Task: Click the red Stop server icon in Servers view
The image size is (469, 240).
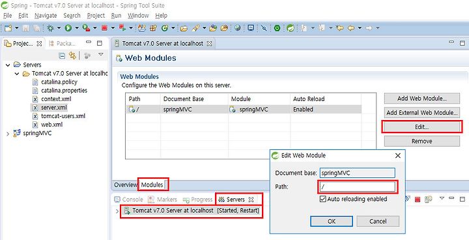Action: [x=418, y=200]
